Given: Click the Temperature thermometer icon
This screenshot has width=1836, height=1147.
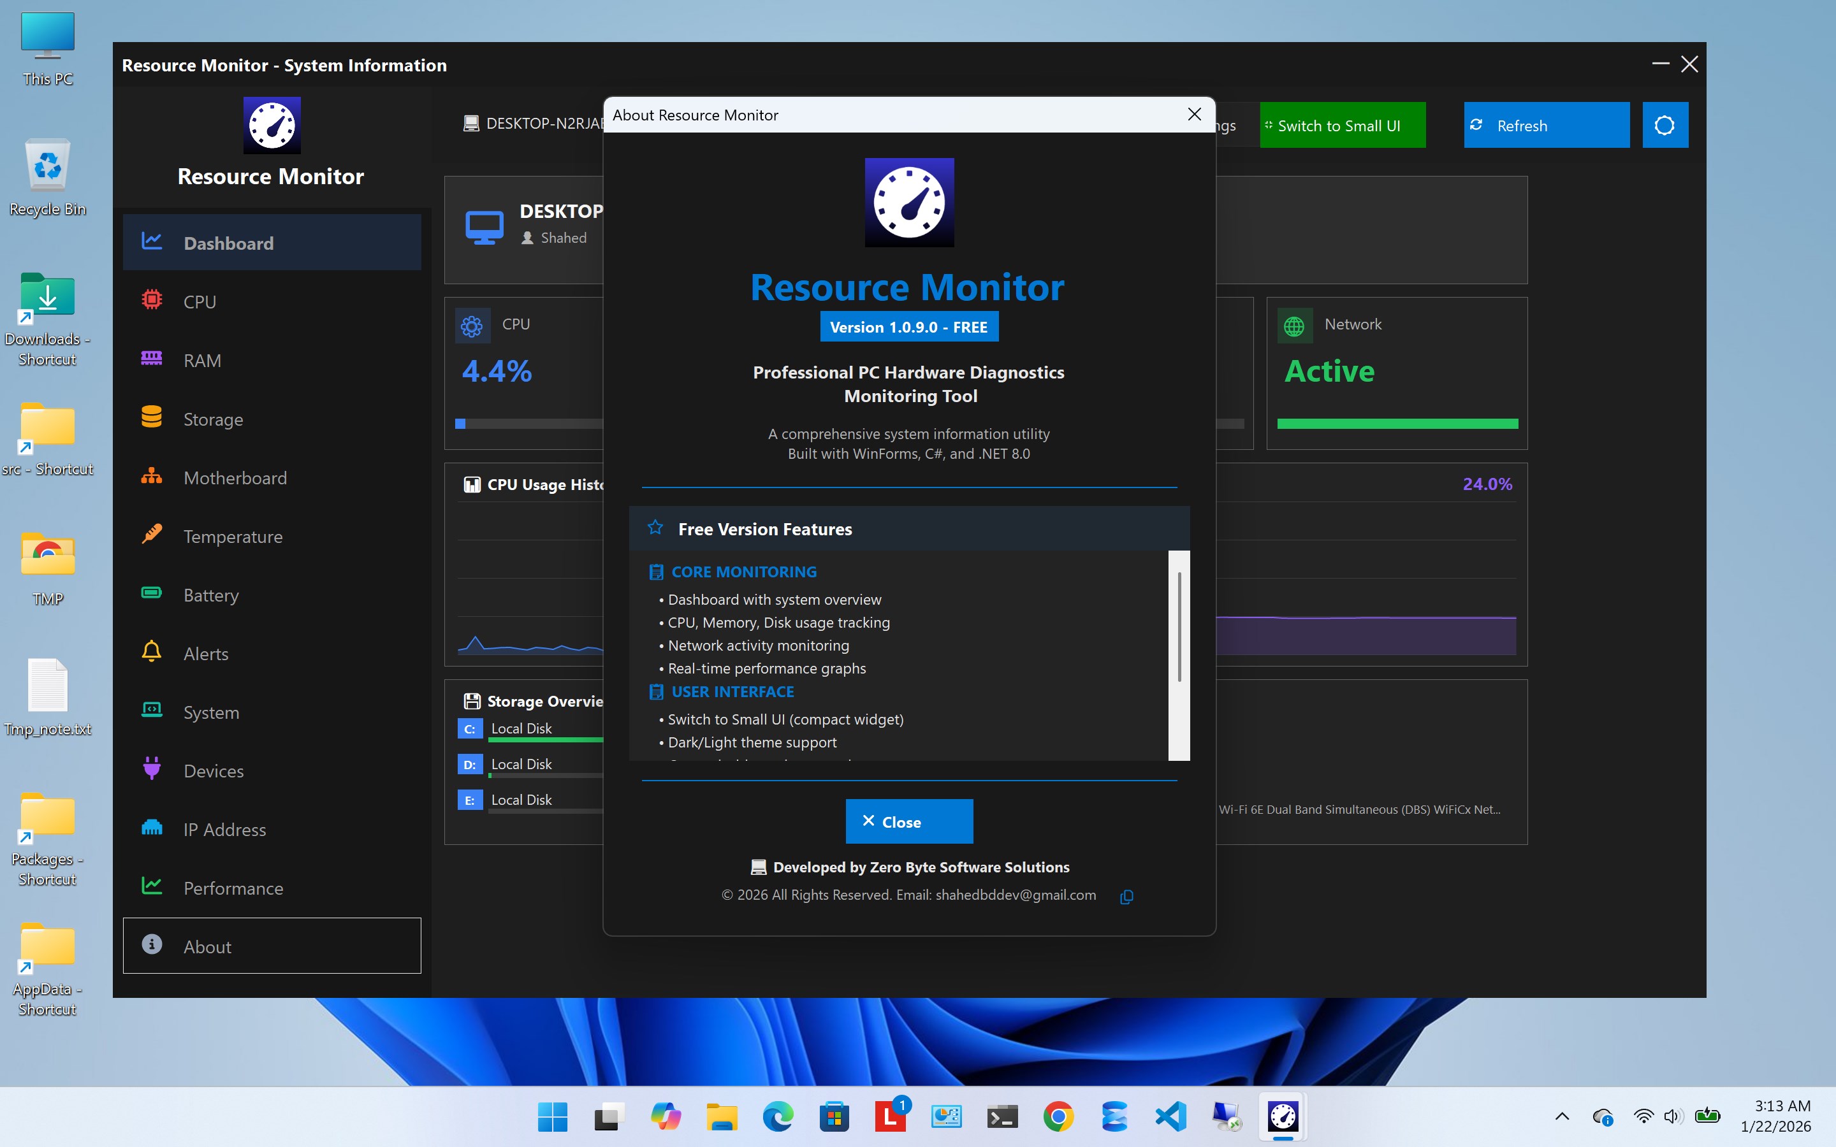Looking at the screenshot, I should 152,535.
